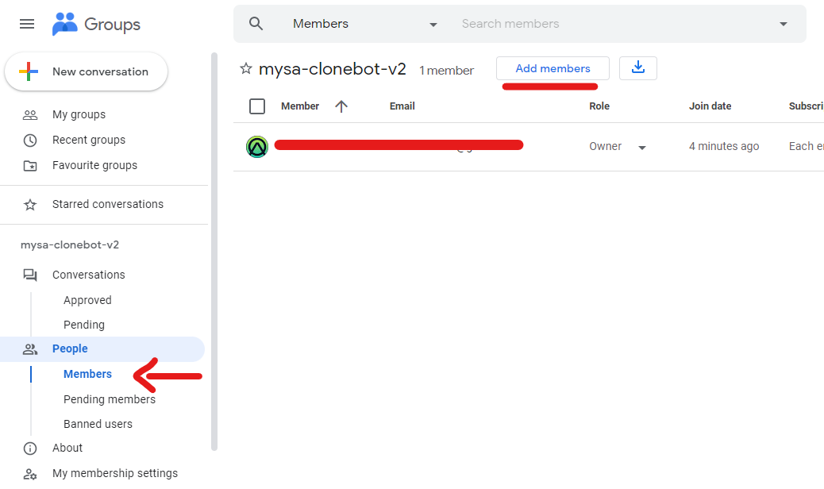Click the '4 minutes ago' join date
This screenshot has height=489, width=824.
pos(724,147)
